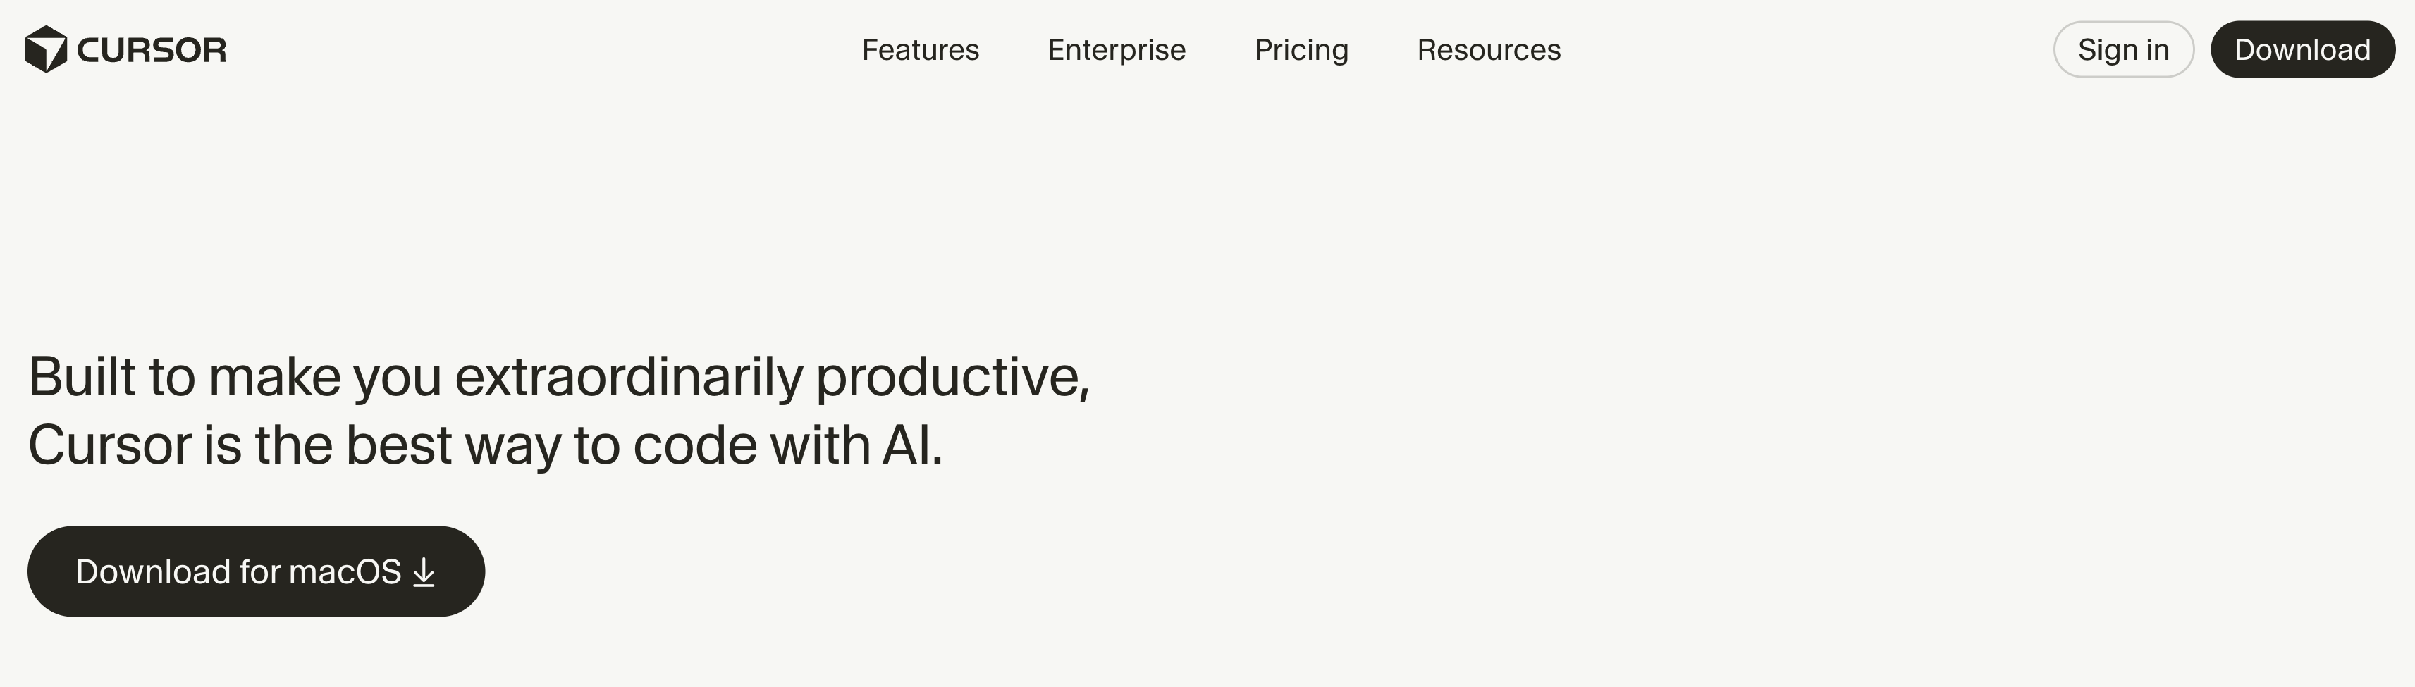
Task: Click the headline's first line about productivity
Action: [x=559, y=378]
